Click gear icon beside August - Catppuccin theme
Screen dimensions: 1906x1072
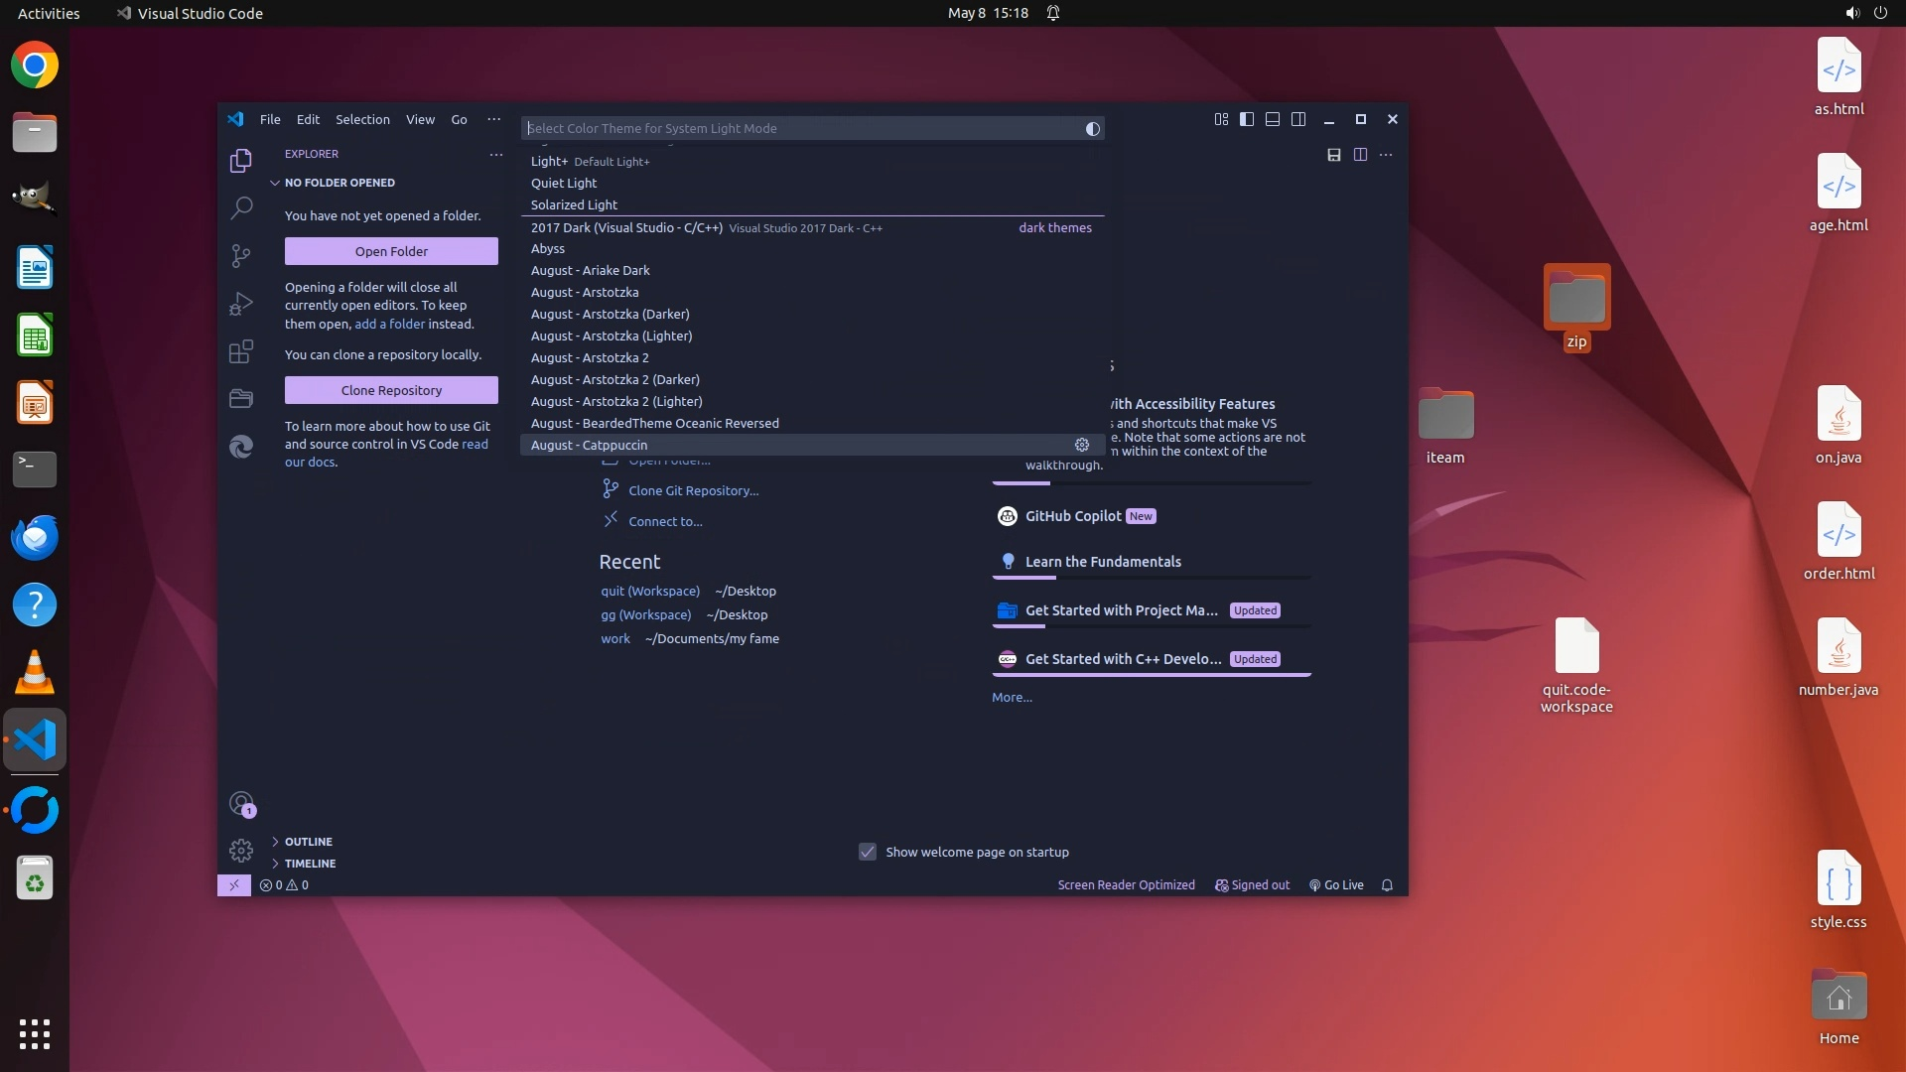(x=1082, y=445)
